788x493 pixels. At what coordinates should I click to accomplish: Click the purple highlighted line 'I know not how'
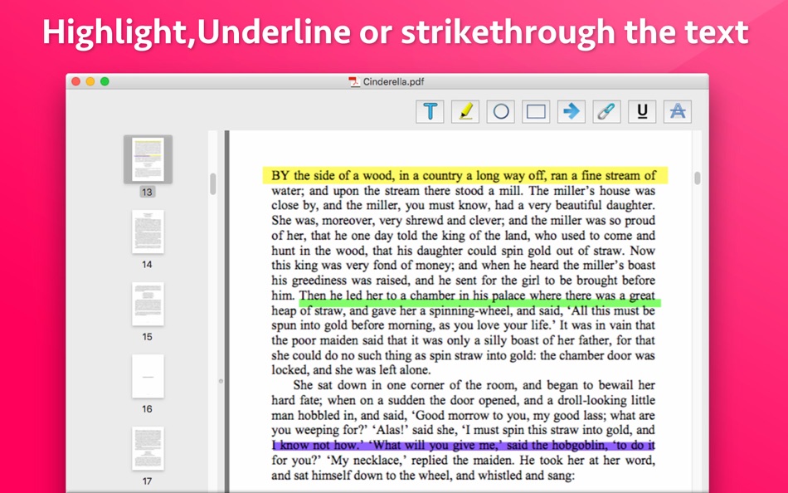[464, 445]
